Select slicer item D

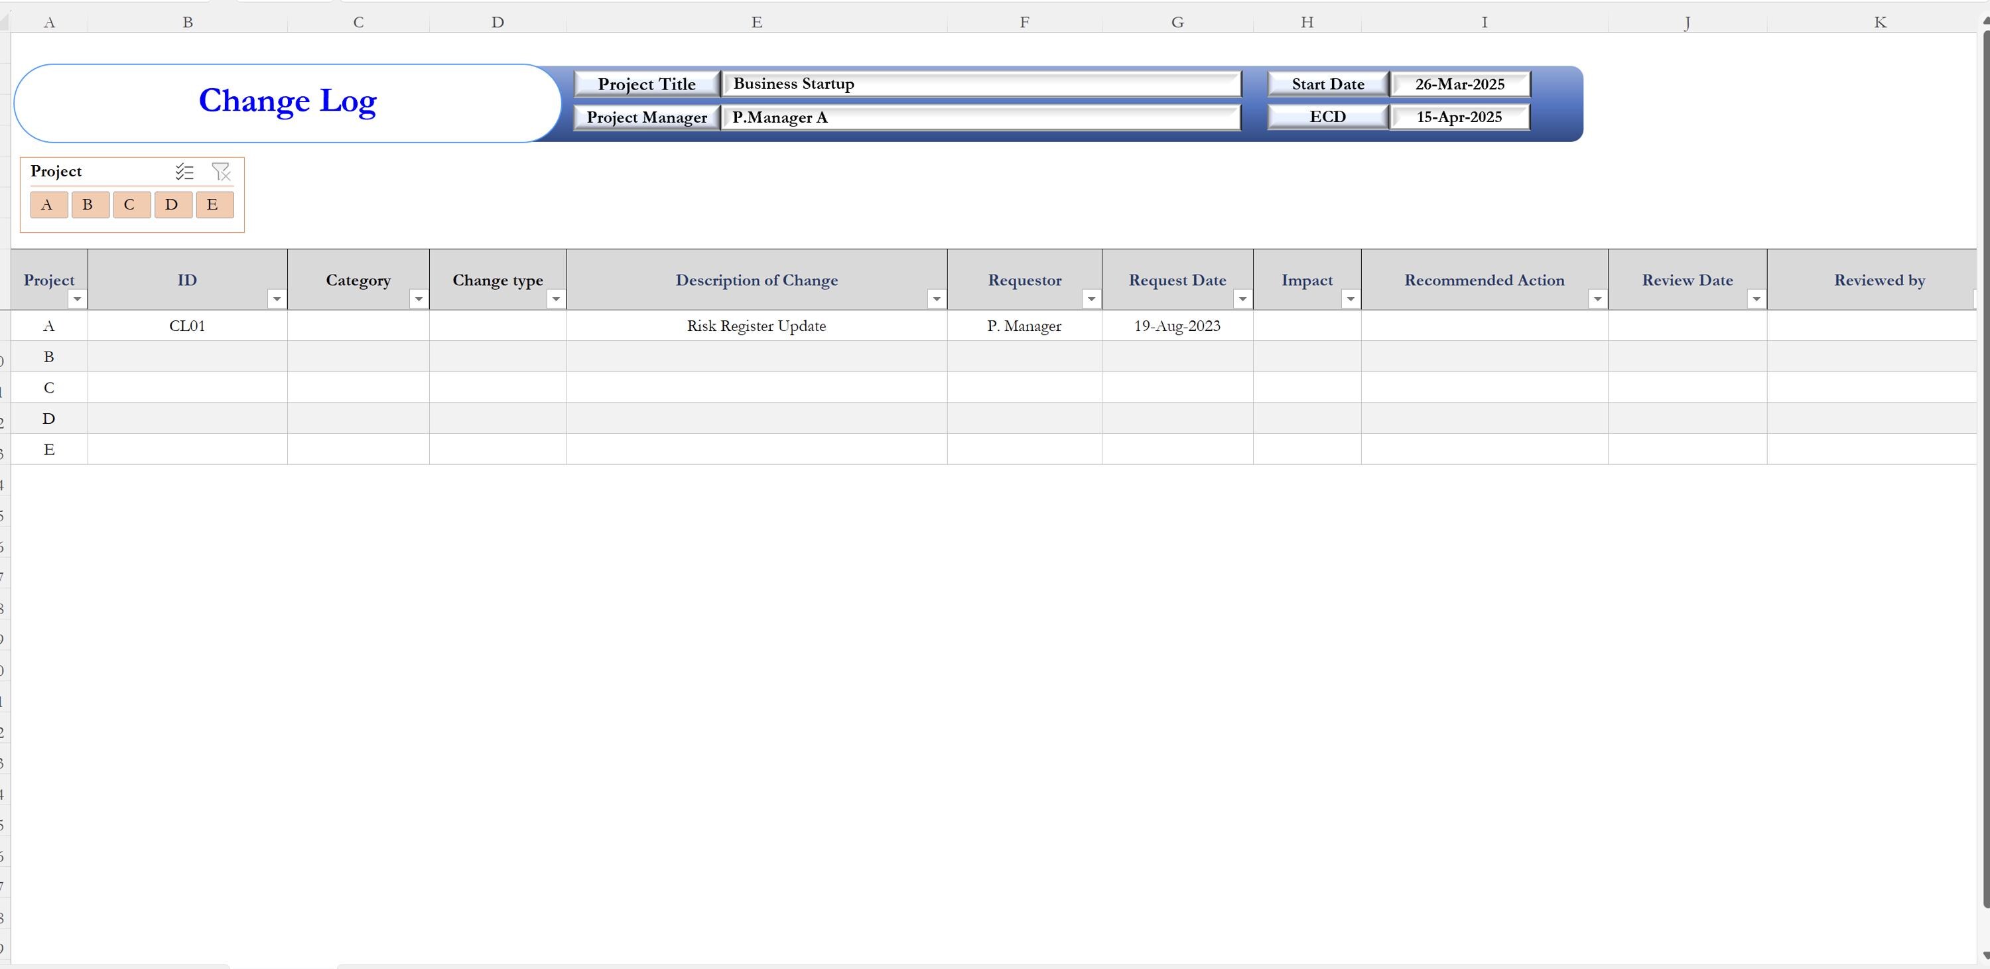pos(173,206)
